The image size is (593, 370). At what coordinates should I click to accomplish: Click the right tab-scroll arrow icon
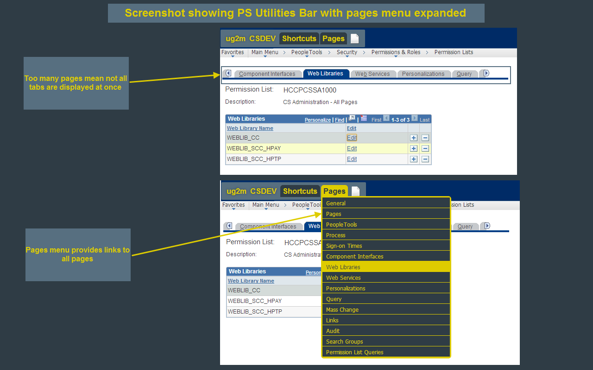[x=486, y=73]
